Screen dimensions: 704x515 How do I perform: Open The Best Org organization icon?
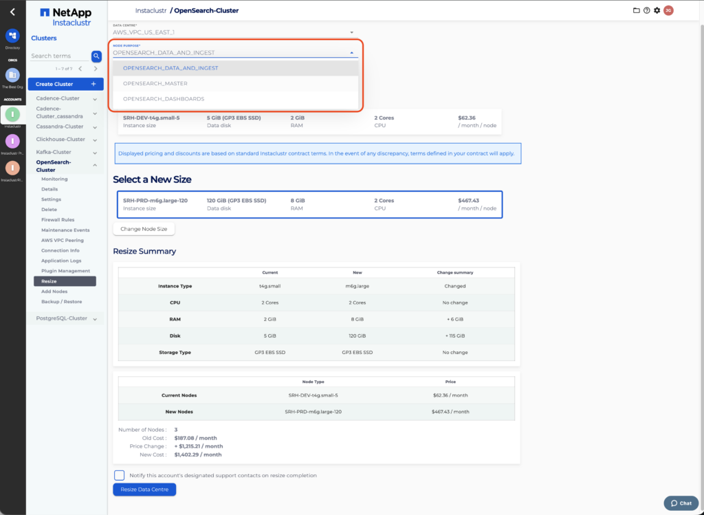(x=12, y=76)
